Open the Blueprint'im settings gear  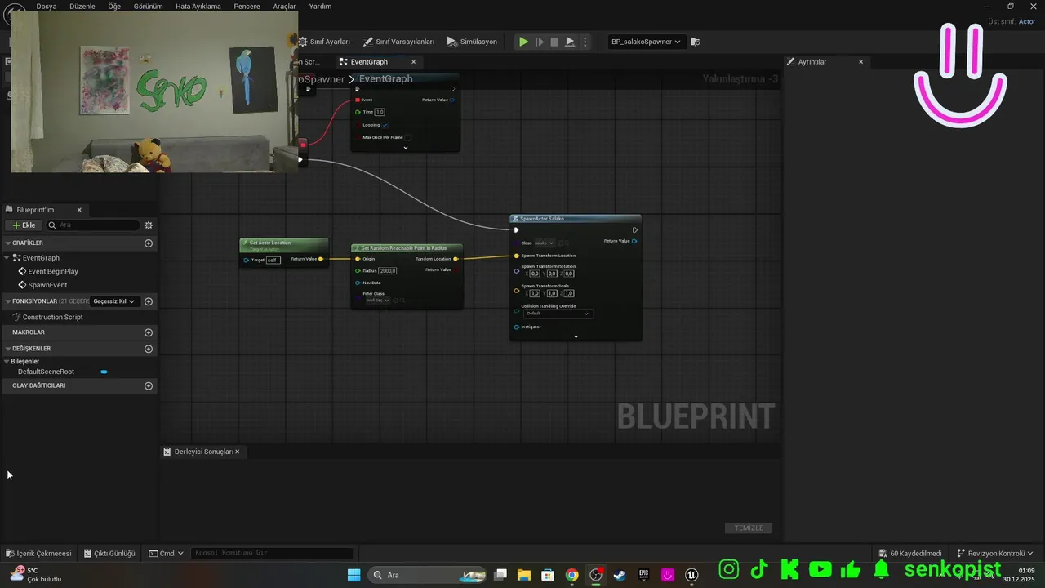click(149, 225)
